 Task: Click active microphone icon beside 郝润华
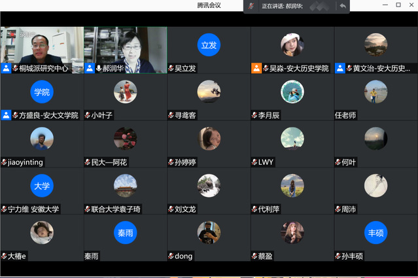coord(99,68)
